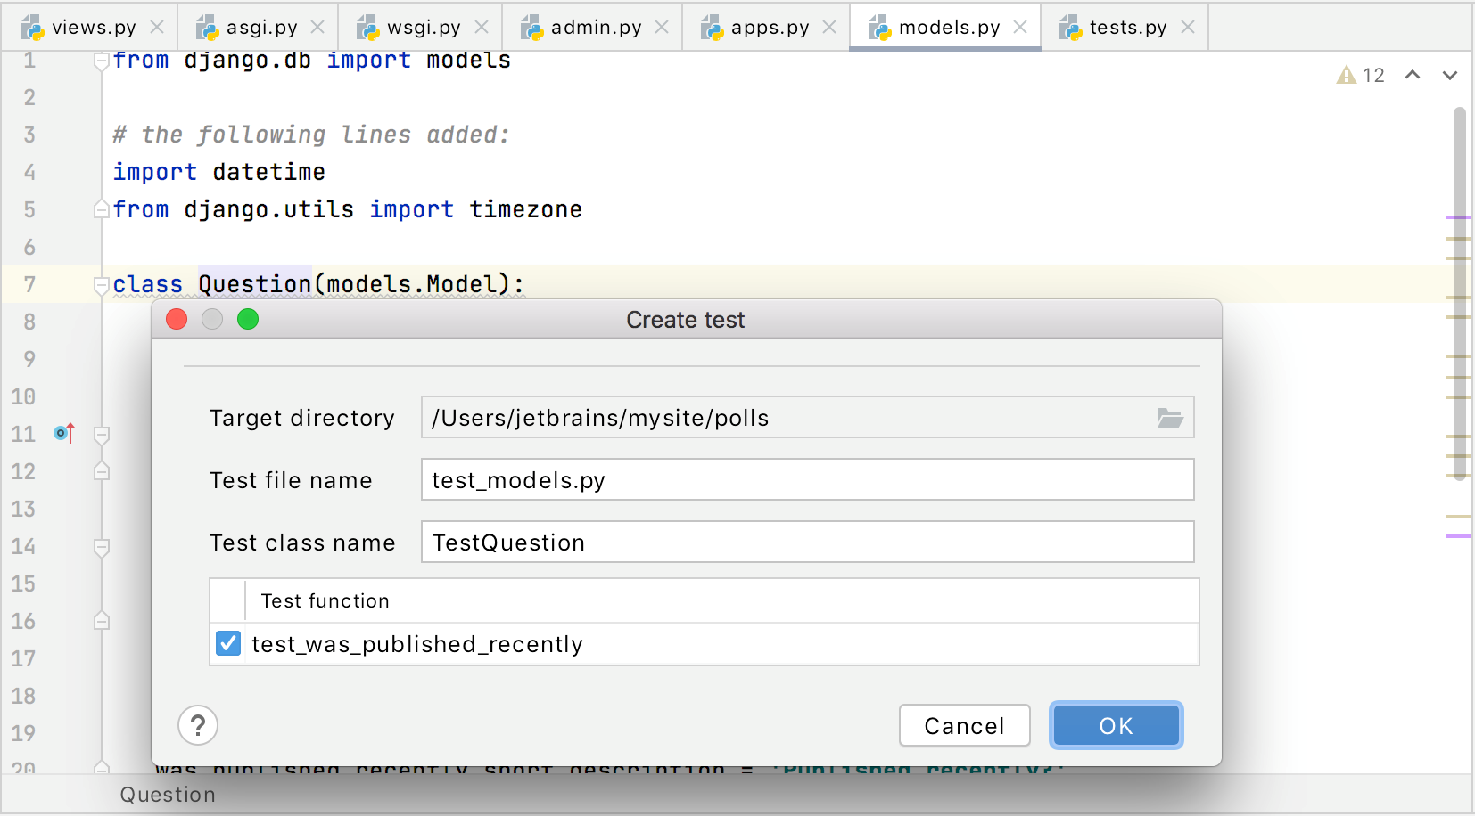
Task: Uncheck the test_was_published_recently test function
Action: [x=228, y=643]
